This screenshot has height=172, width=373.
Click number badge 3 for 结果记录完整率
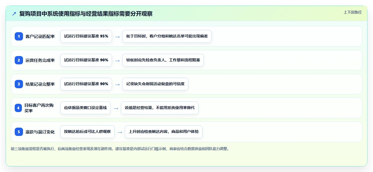coord(19,84)
